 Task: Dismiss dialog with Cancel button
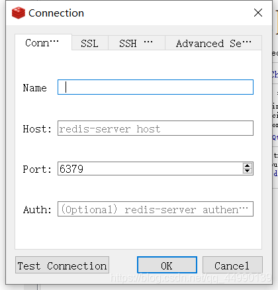(232, 265)
